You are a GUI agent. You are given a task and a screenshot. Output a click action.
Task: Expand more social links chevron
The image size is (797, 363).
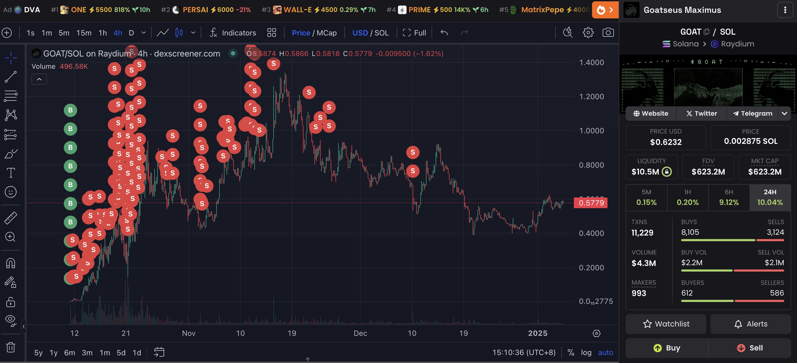point(785,113)
